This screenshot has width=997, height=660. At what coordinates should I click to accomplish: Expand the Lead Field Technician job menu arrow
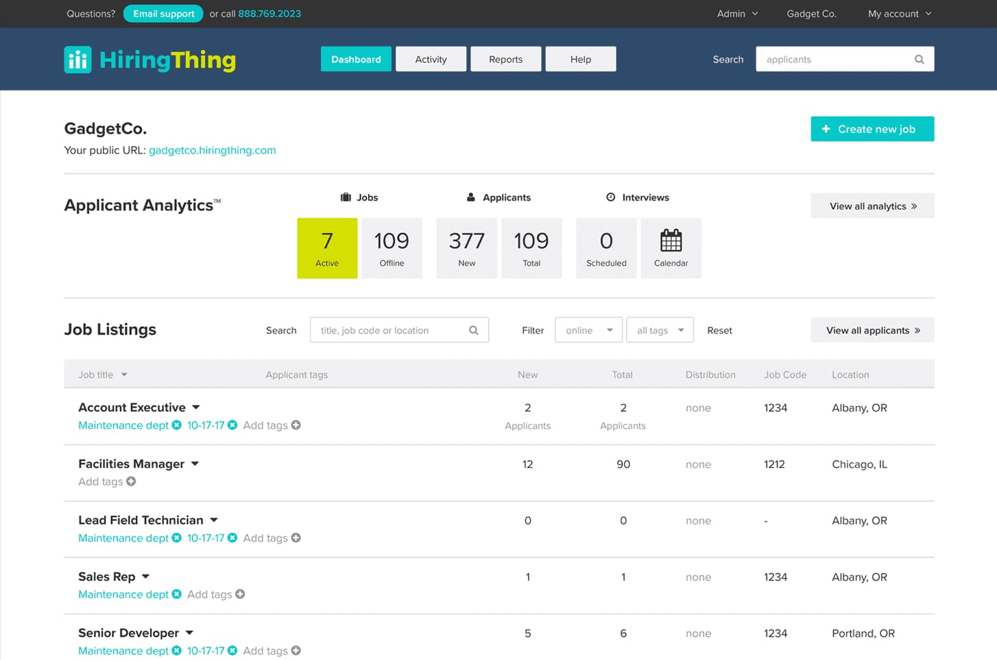coord(214,520)
